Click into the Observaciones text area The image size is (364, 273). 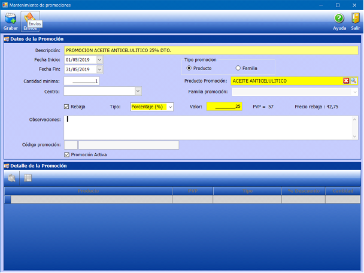click(210, 127)
